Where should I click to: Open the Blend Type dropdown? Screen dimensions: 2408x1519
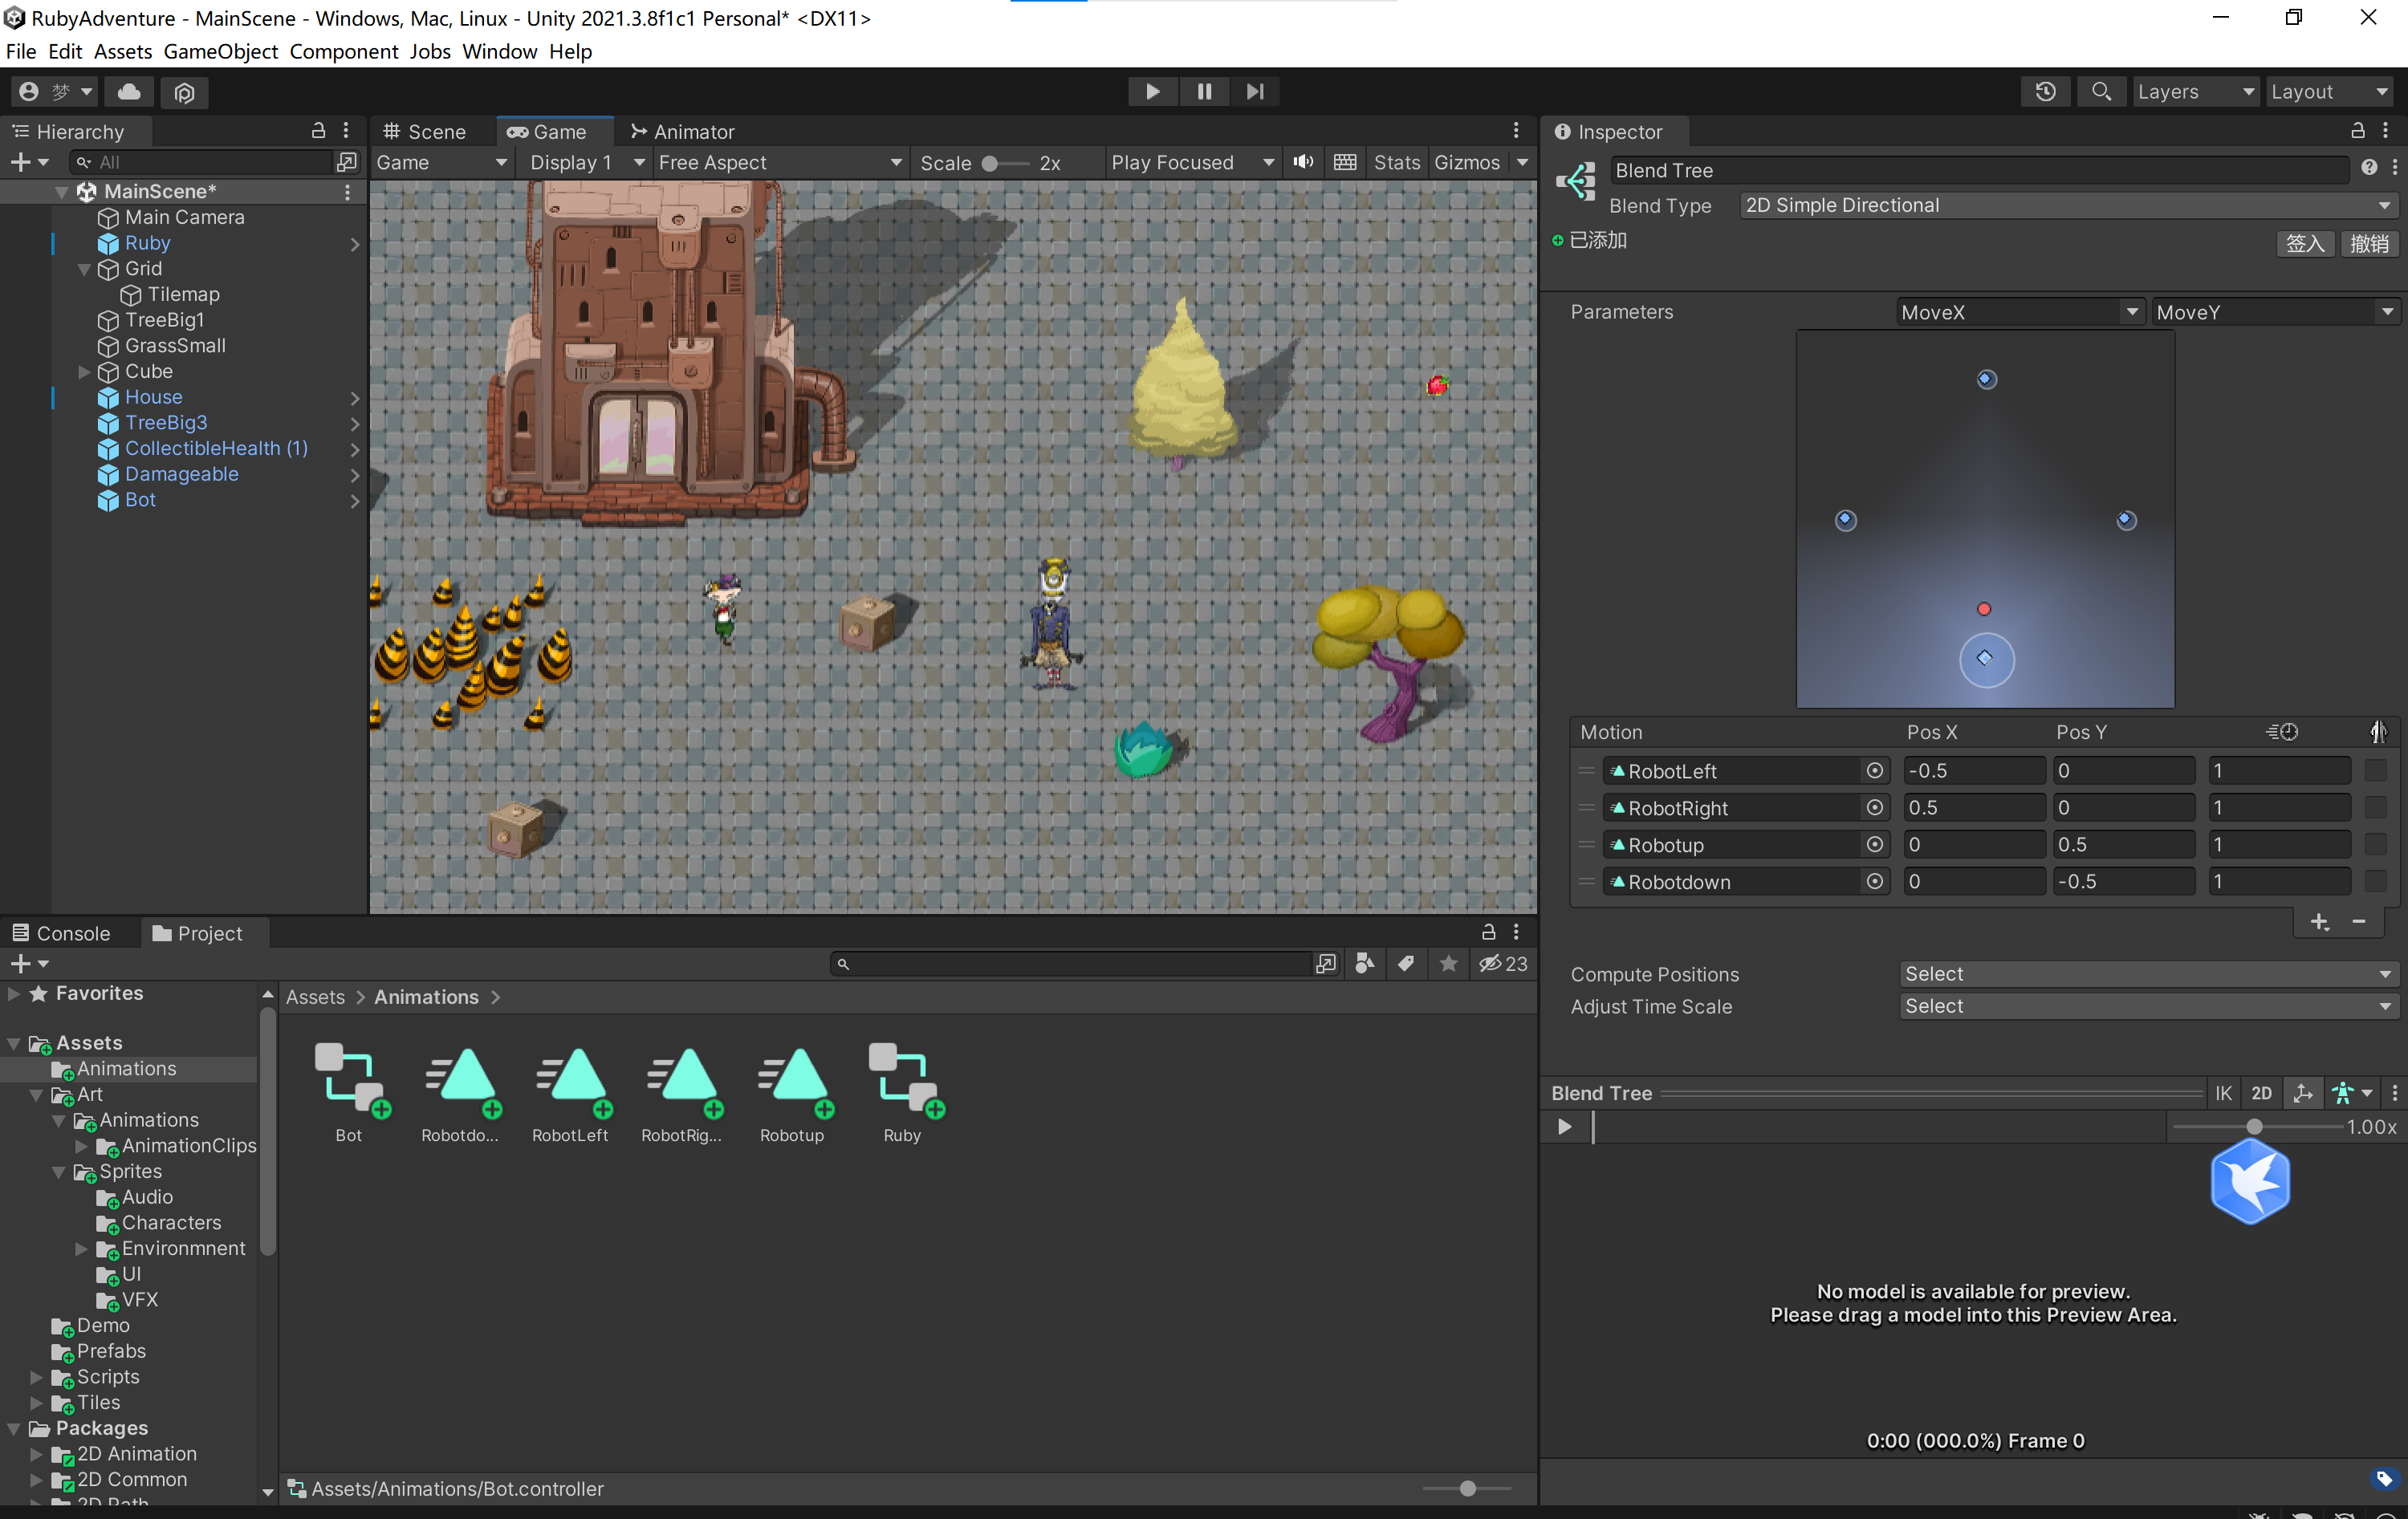click(x=2068, y=205)
